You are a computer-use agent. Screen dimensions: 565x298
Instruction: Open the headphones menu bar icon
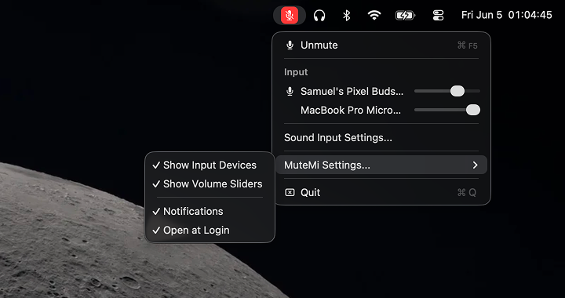(319, 16)
